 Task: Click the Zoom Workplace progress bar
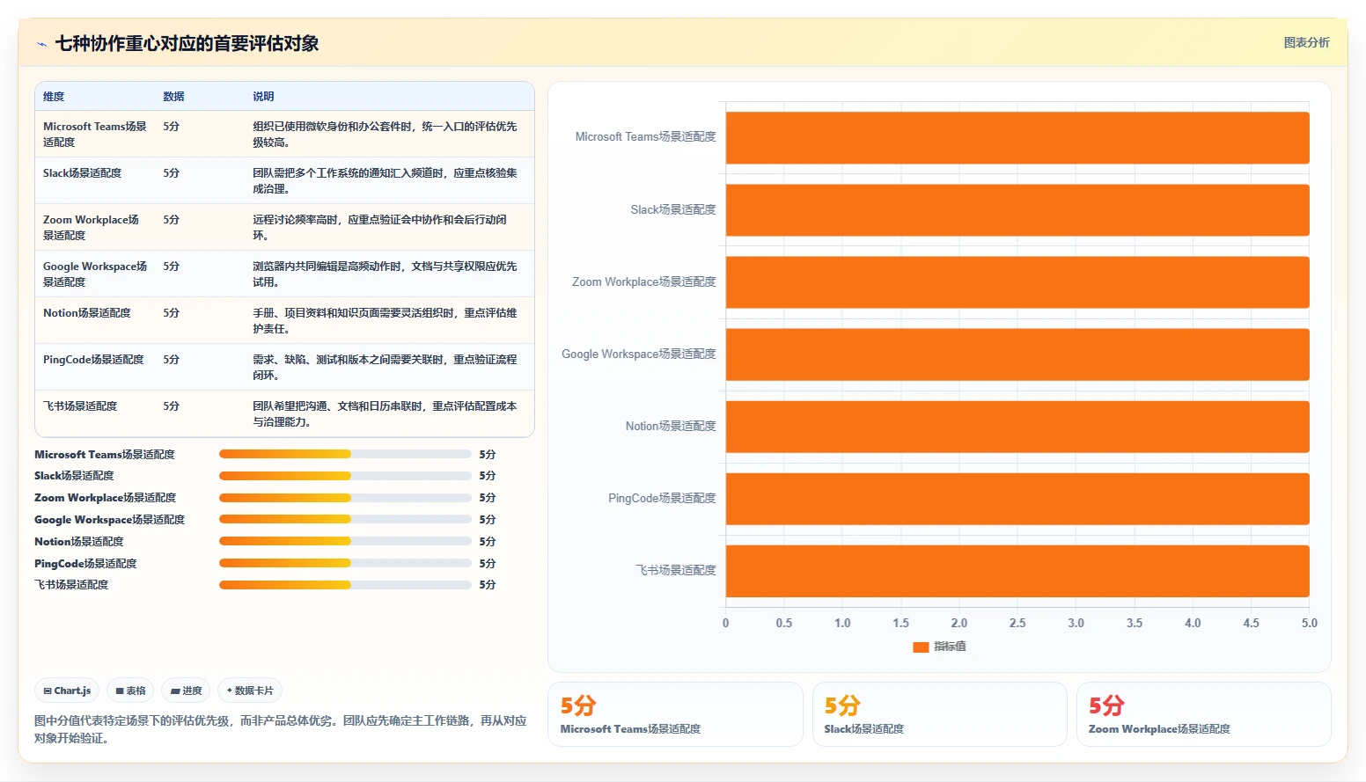point(345,498)
